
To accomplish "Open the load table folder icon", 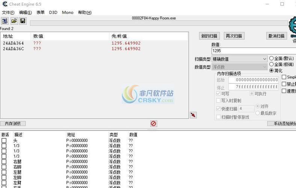I will click(14, 21).
